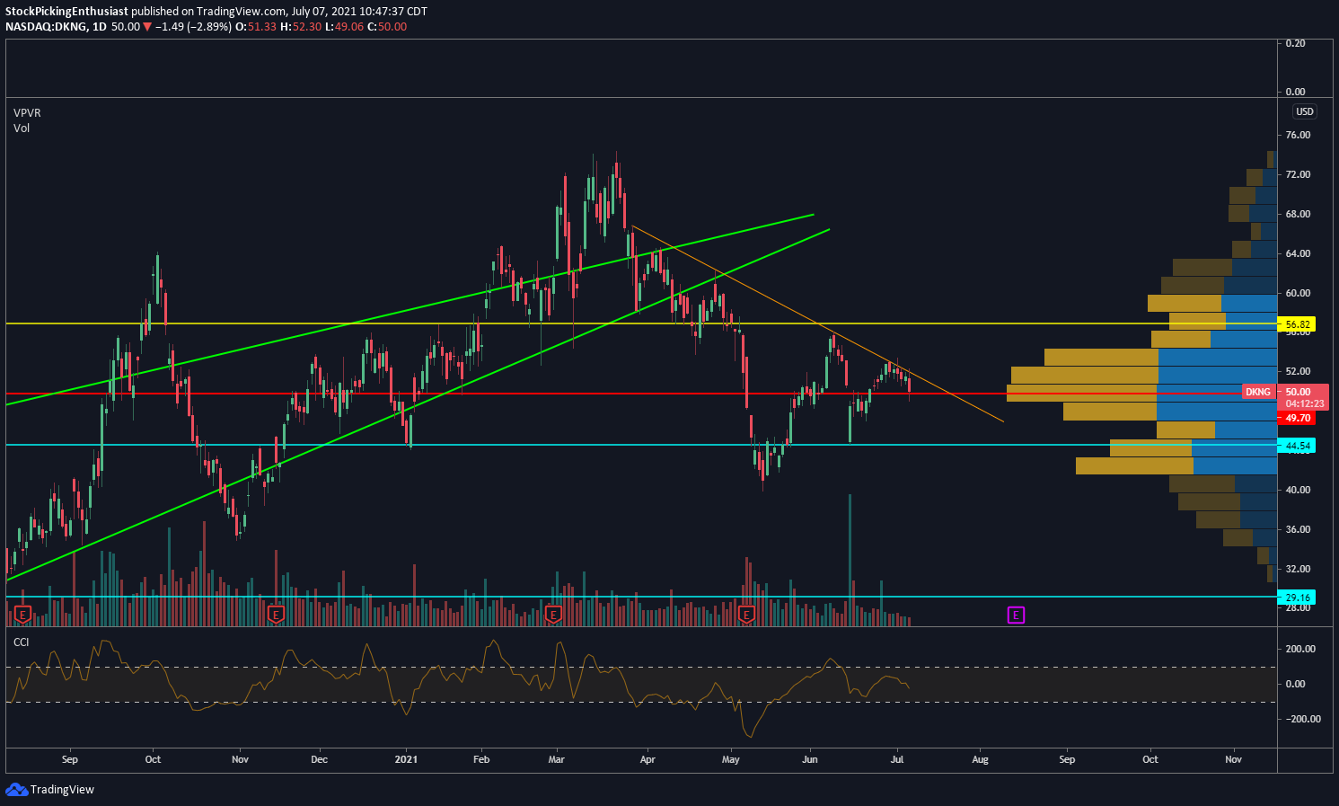Click the Jul label on the time axis
Screen dimensions: 1339x806
[x=896, y=759]
